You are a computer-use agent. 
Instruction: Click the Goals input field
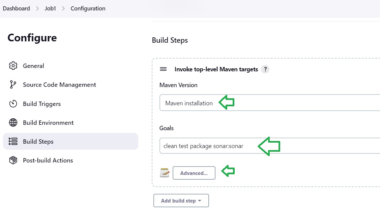pyautogui.click(x=270, y=146)
